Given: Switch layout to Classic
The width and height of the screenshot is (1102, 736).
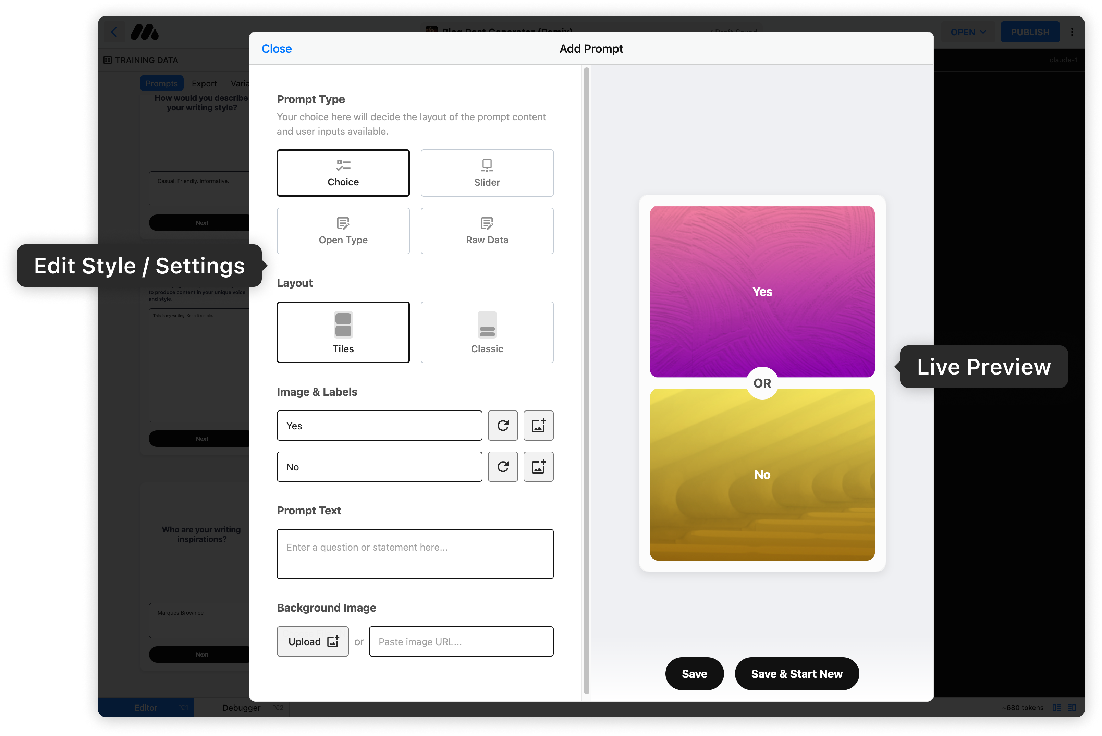Looking at the screenshot, I should tap(487, 332).
